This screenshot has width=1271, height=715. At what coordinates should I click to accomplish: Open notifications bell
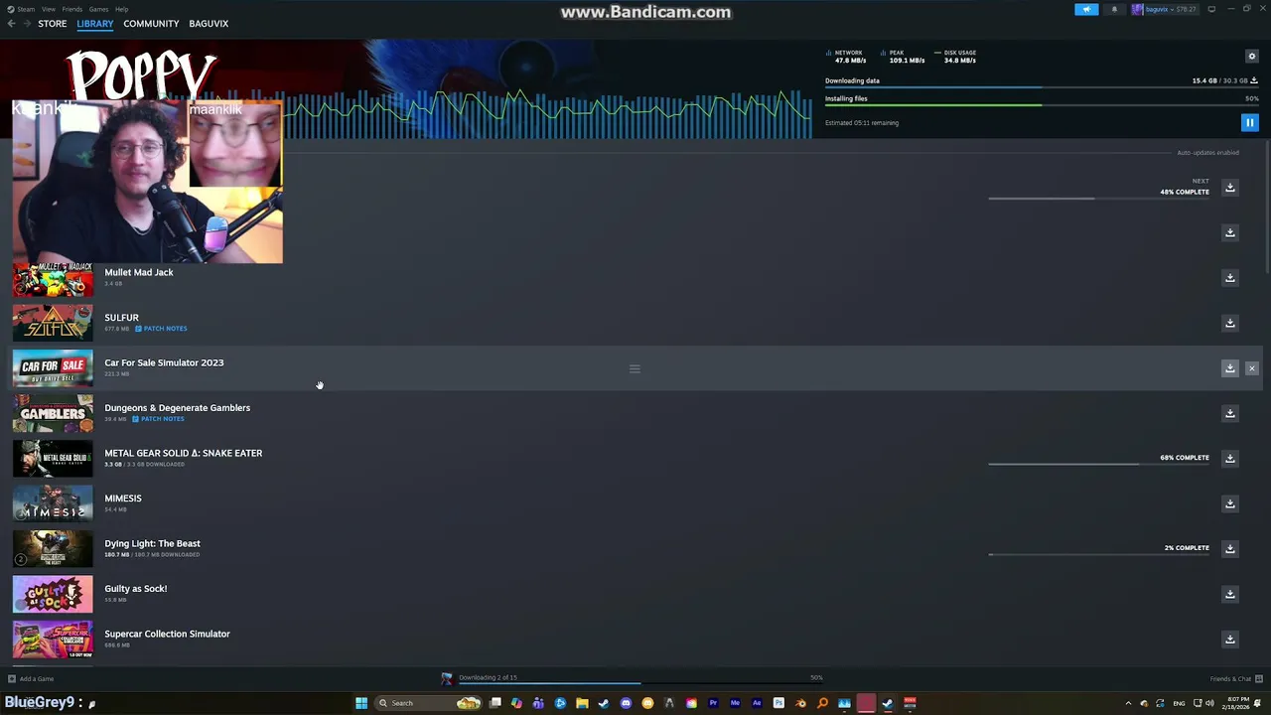[x=1113, y=9]
